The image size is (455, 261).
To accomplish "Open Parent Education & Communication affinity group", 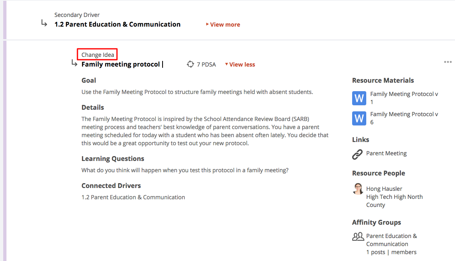I will point(391,240).
